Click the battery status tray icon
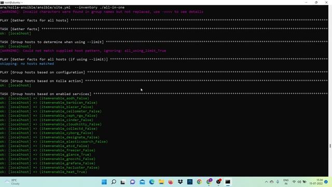332x187 pixels. (305, 182)
